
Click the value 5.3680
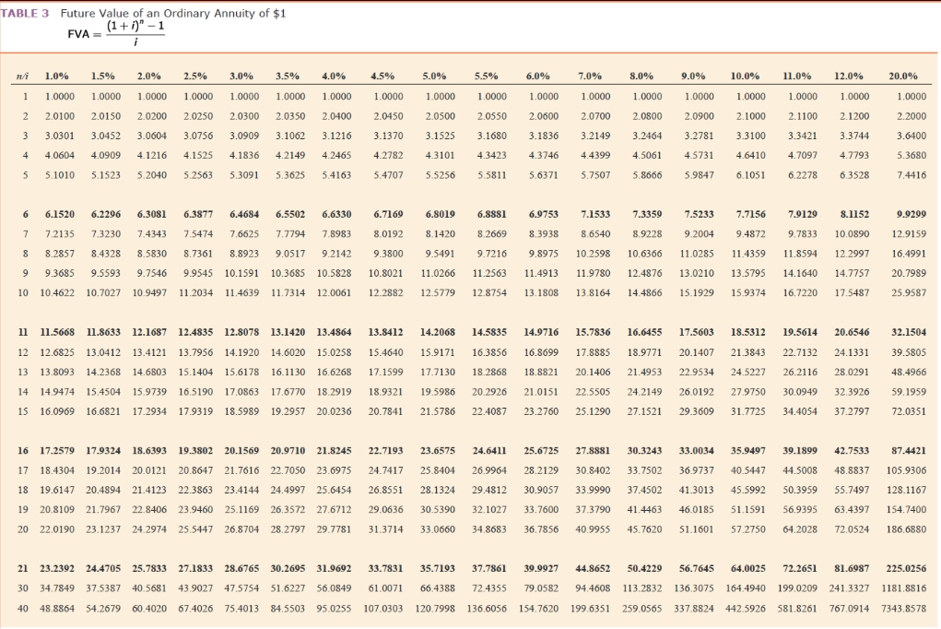[x=912, y=156]
